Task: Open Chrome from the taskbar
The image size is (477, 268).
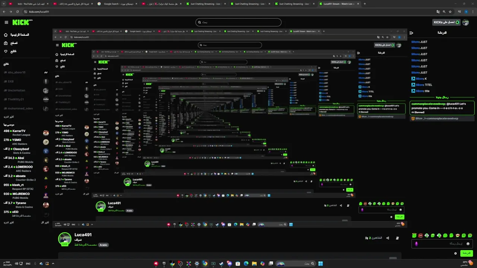Action: tap(205, 264)
